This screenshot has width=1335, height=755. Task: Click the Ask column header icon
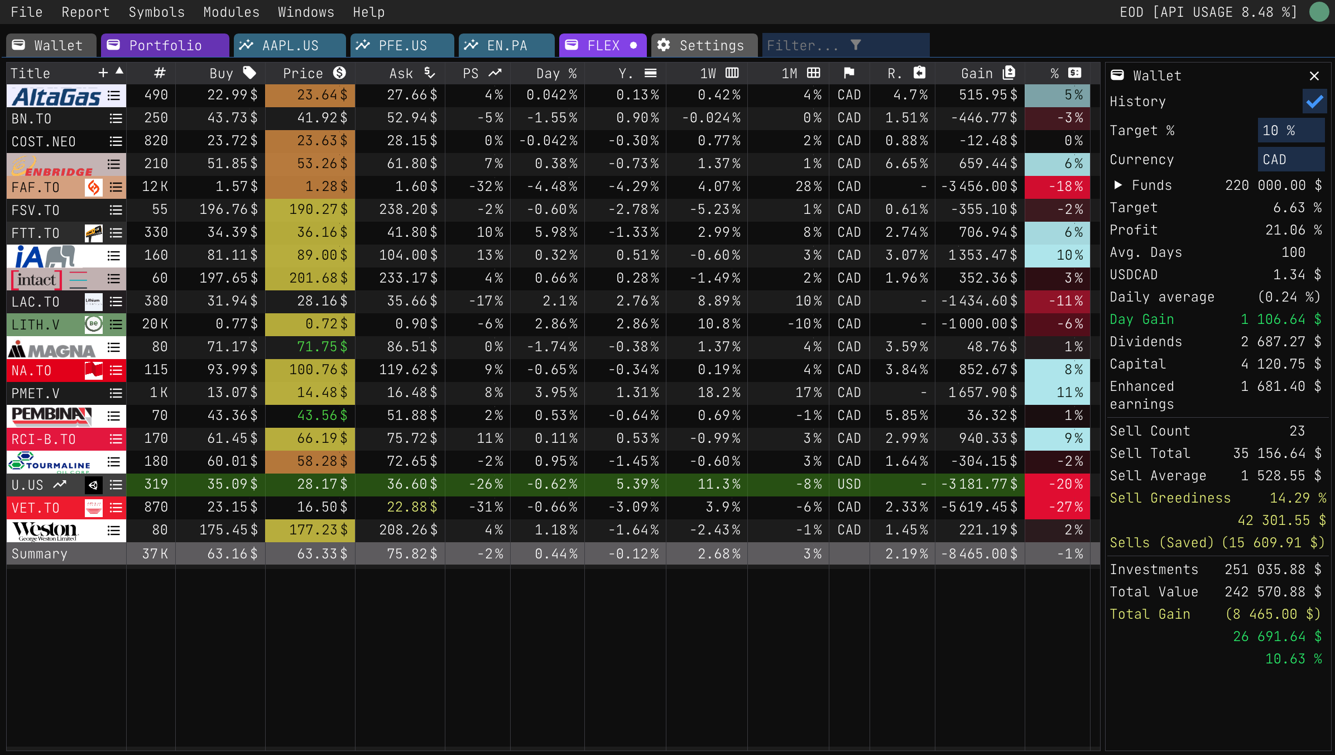click(x=429, y=73)
